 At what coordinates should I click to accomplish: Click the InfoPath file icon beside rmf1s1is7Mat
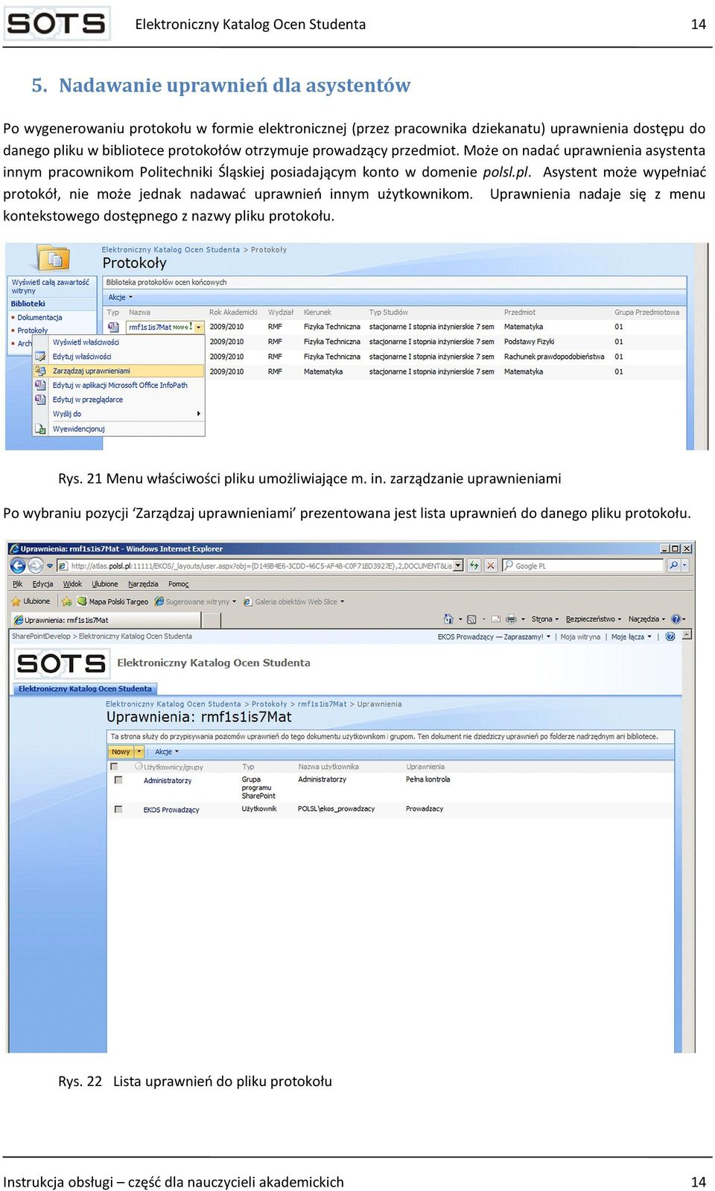click(x=113, y=327)
